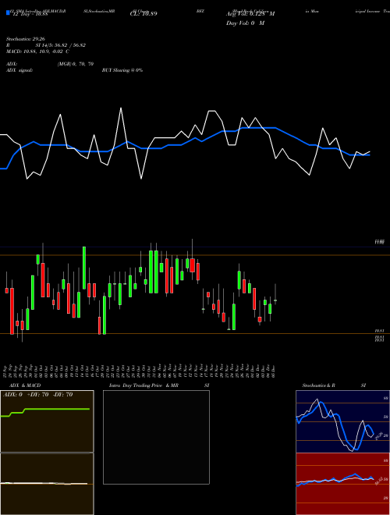Click the MACD sub-panel below the ADX chart
Screen dimensions: 390x515
coord(47,484)
